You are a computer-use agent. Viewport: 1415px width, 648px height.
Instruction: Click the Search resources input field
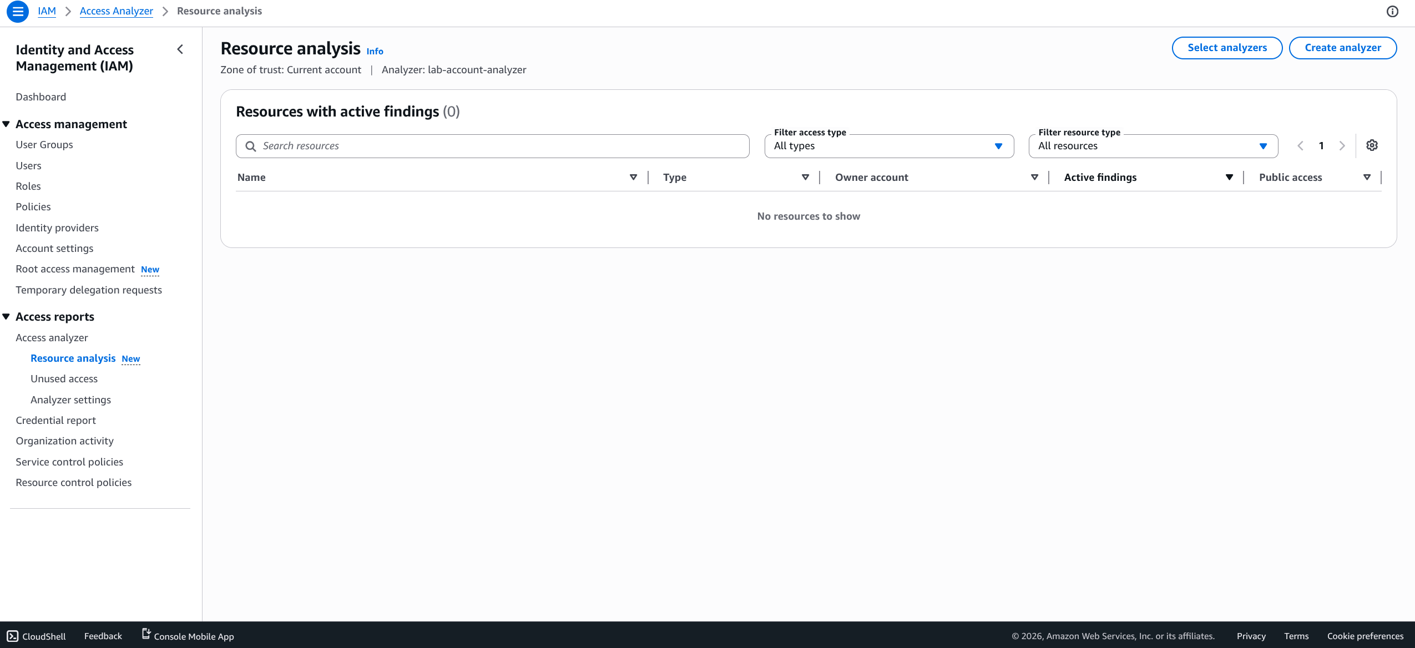492,146
